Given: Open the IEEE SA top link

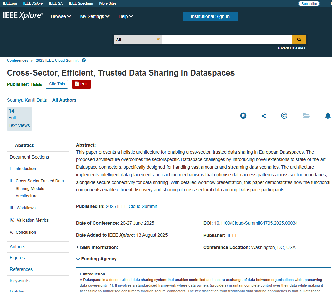Looking at the screenshot, I should pos(56,3).
